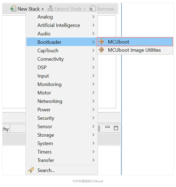Select the Bootloader menu entry
The width and height of the screenshot is (176, 187).
62,42
